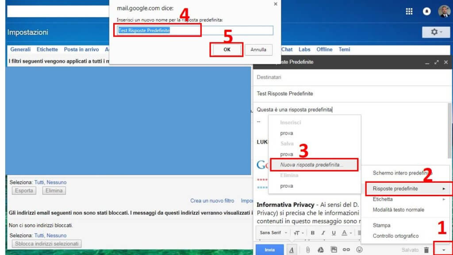Open the text size dropdown

pos(299,233)
